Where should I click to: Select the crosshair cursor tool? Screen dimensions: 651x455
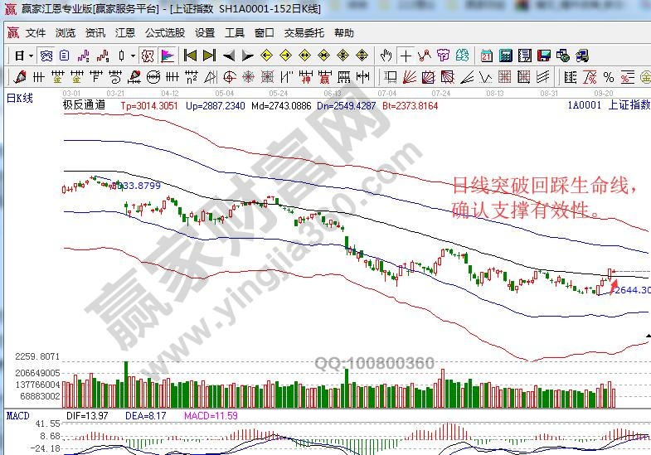(406, 56)
